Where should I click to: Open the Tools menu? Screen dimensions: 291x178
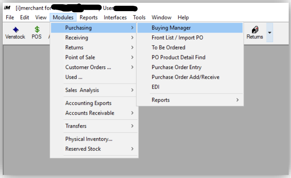tap(139, 17)
